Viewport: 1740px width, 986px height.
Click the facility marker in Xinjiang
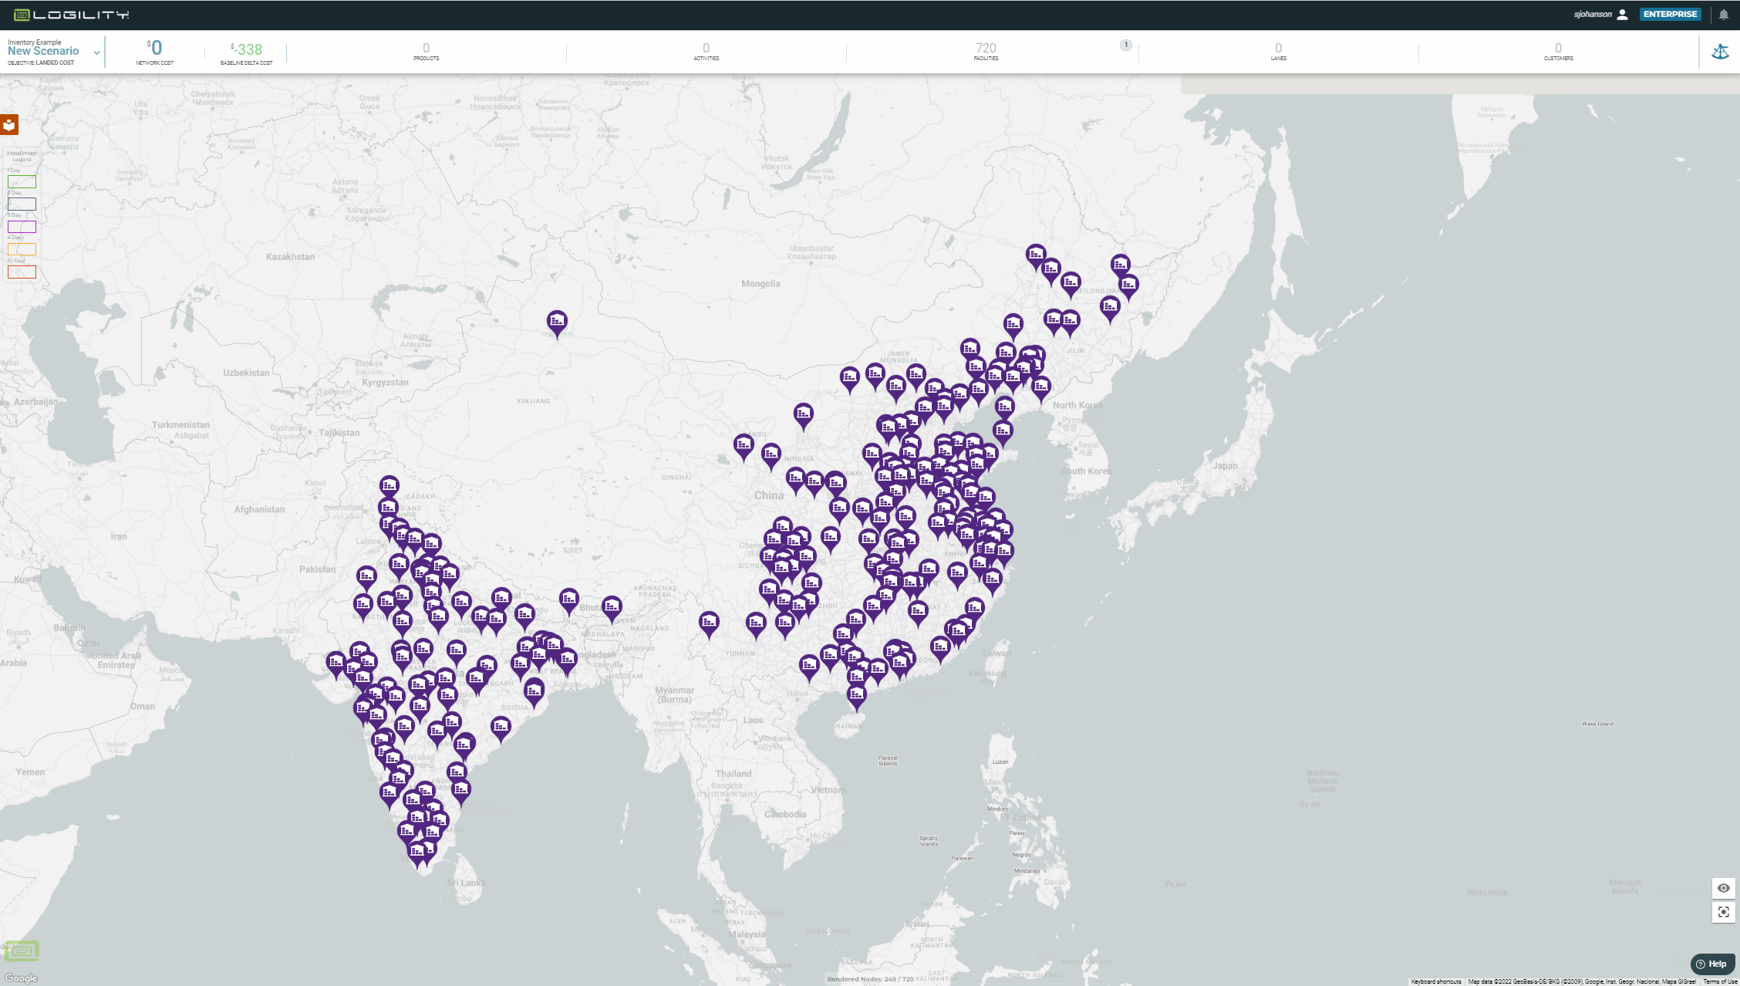point(557,321)
